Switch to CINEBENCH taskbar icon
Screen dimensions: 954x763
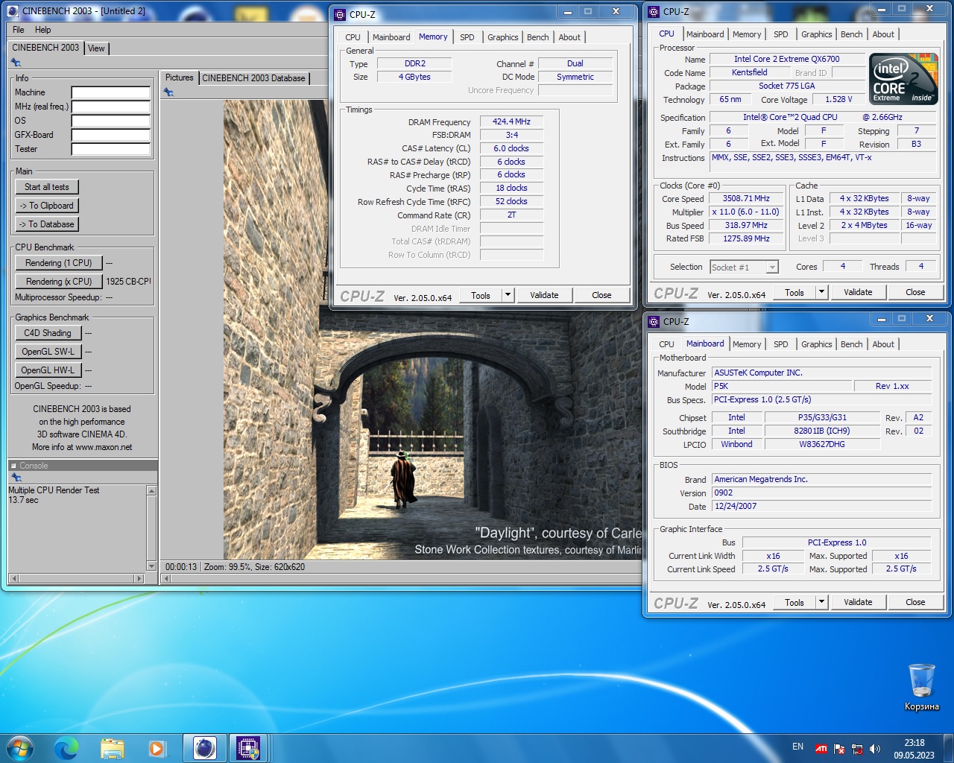[204, 747]
